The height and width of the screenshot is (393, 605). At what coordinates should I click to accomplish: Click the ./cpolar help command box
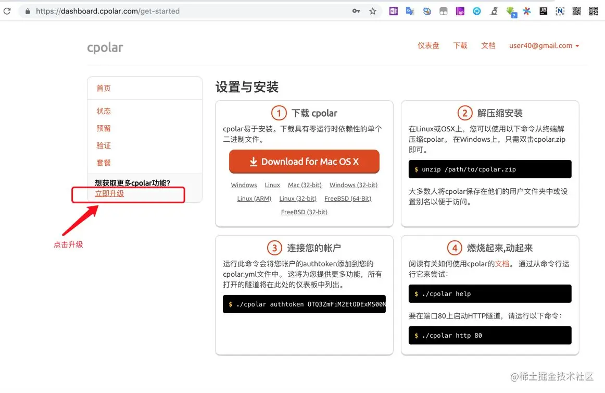point(490,293)
